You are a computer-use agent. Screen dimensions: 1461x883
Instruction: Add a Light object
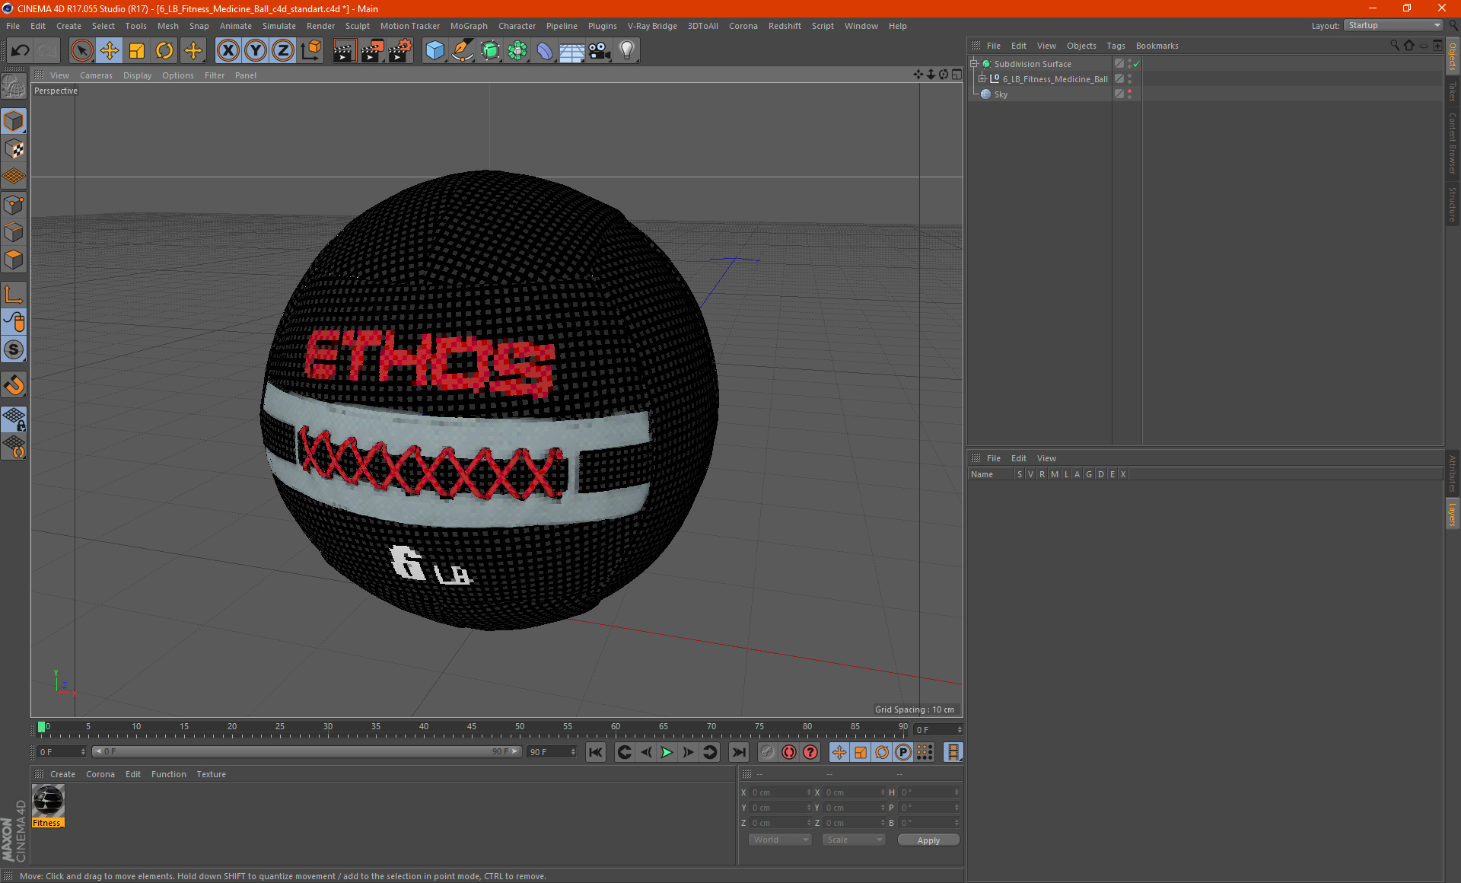(x=627, y=51)
